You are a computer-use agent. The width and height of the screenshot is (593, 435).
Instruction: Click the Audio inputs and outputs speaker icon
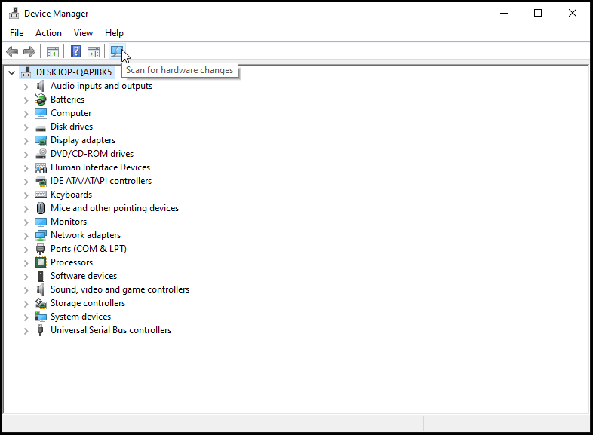tap(41, 86)
